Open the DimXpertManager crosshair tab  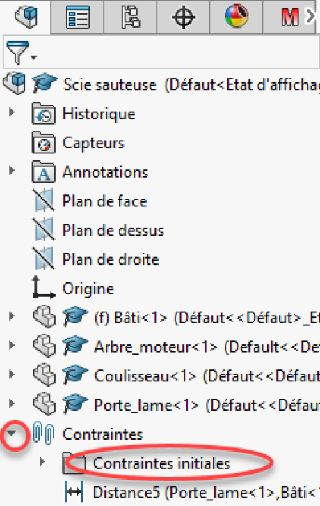pos(184,17)
